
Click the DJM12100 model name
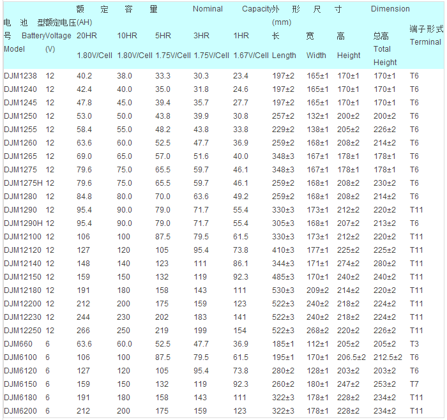click(22, 237)
